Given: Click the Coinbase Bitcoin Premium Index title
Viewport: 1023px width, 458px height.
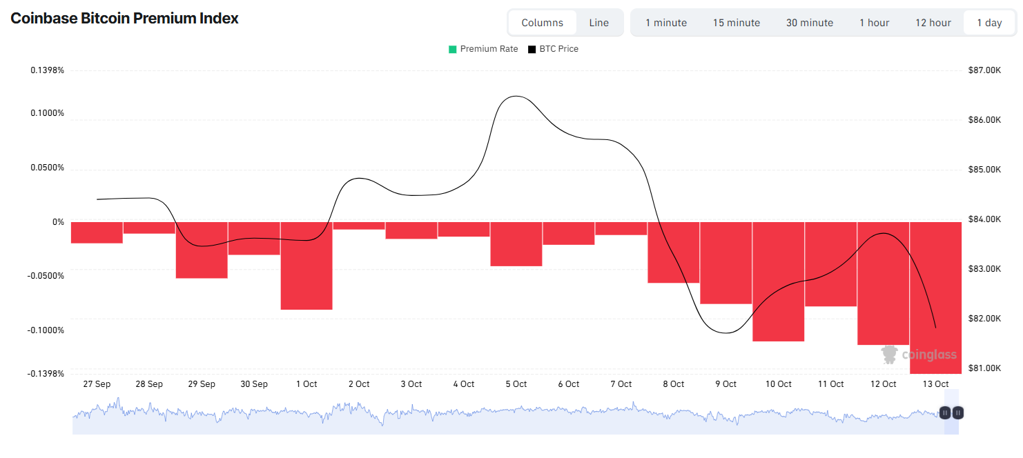Looking at the screenshot, I should [x=125, y=19].
